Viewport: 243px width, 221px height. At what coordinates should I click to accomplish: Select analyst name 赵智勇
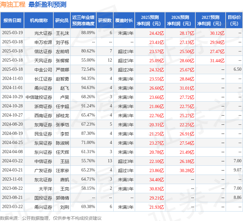62,79
